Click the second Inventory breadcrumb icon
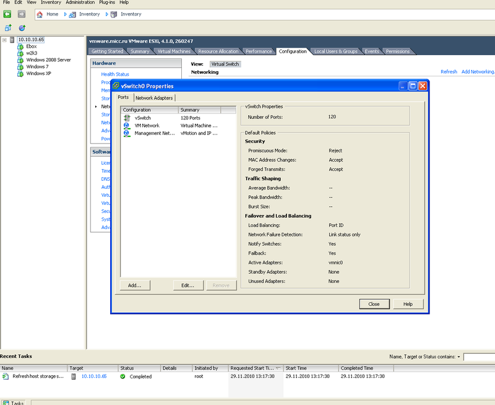Image resolution: width=495 pixels, height=405 pixels. tap(114, 14)
